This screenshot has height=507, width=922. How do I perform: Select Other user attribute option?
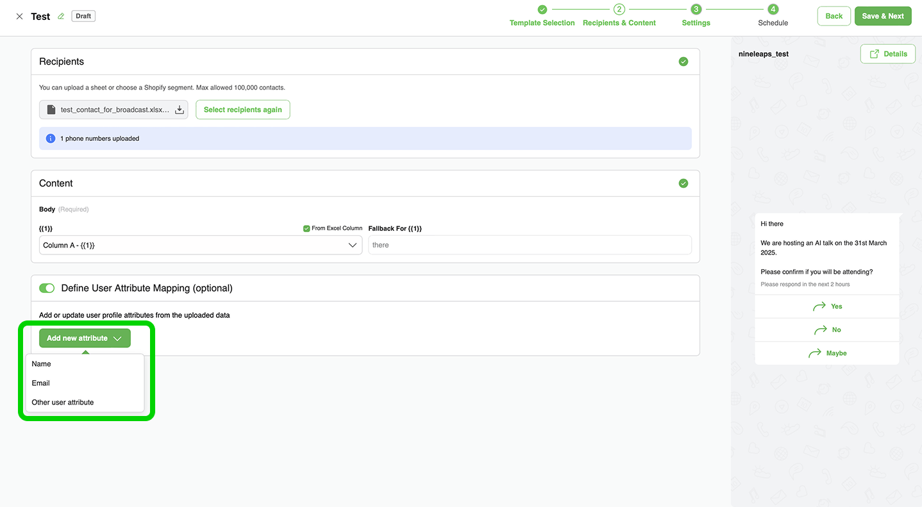point(63,403)
